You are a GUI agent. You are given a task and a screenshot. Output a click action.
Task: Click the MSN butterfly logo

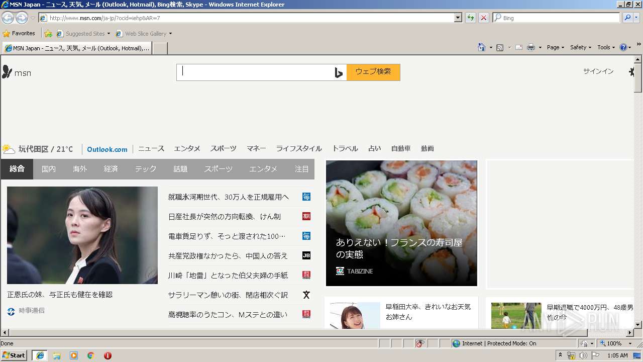click(7, 72)
